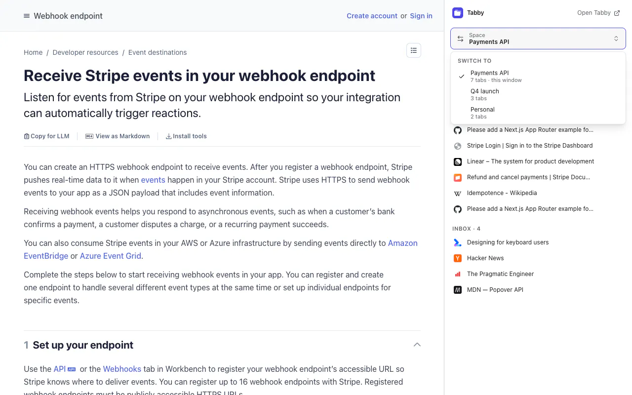Screen dimensions: 632x395
Task: Toggle the Space selector dropdown chevron
Action: click(x=616, y=39)
